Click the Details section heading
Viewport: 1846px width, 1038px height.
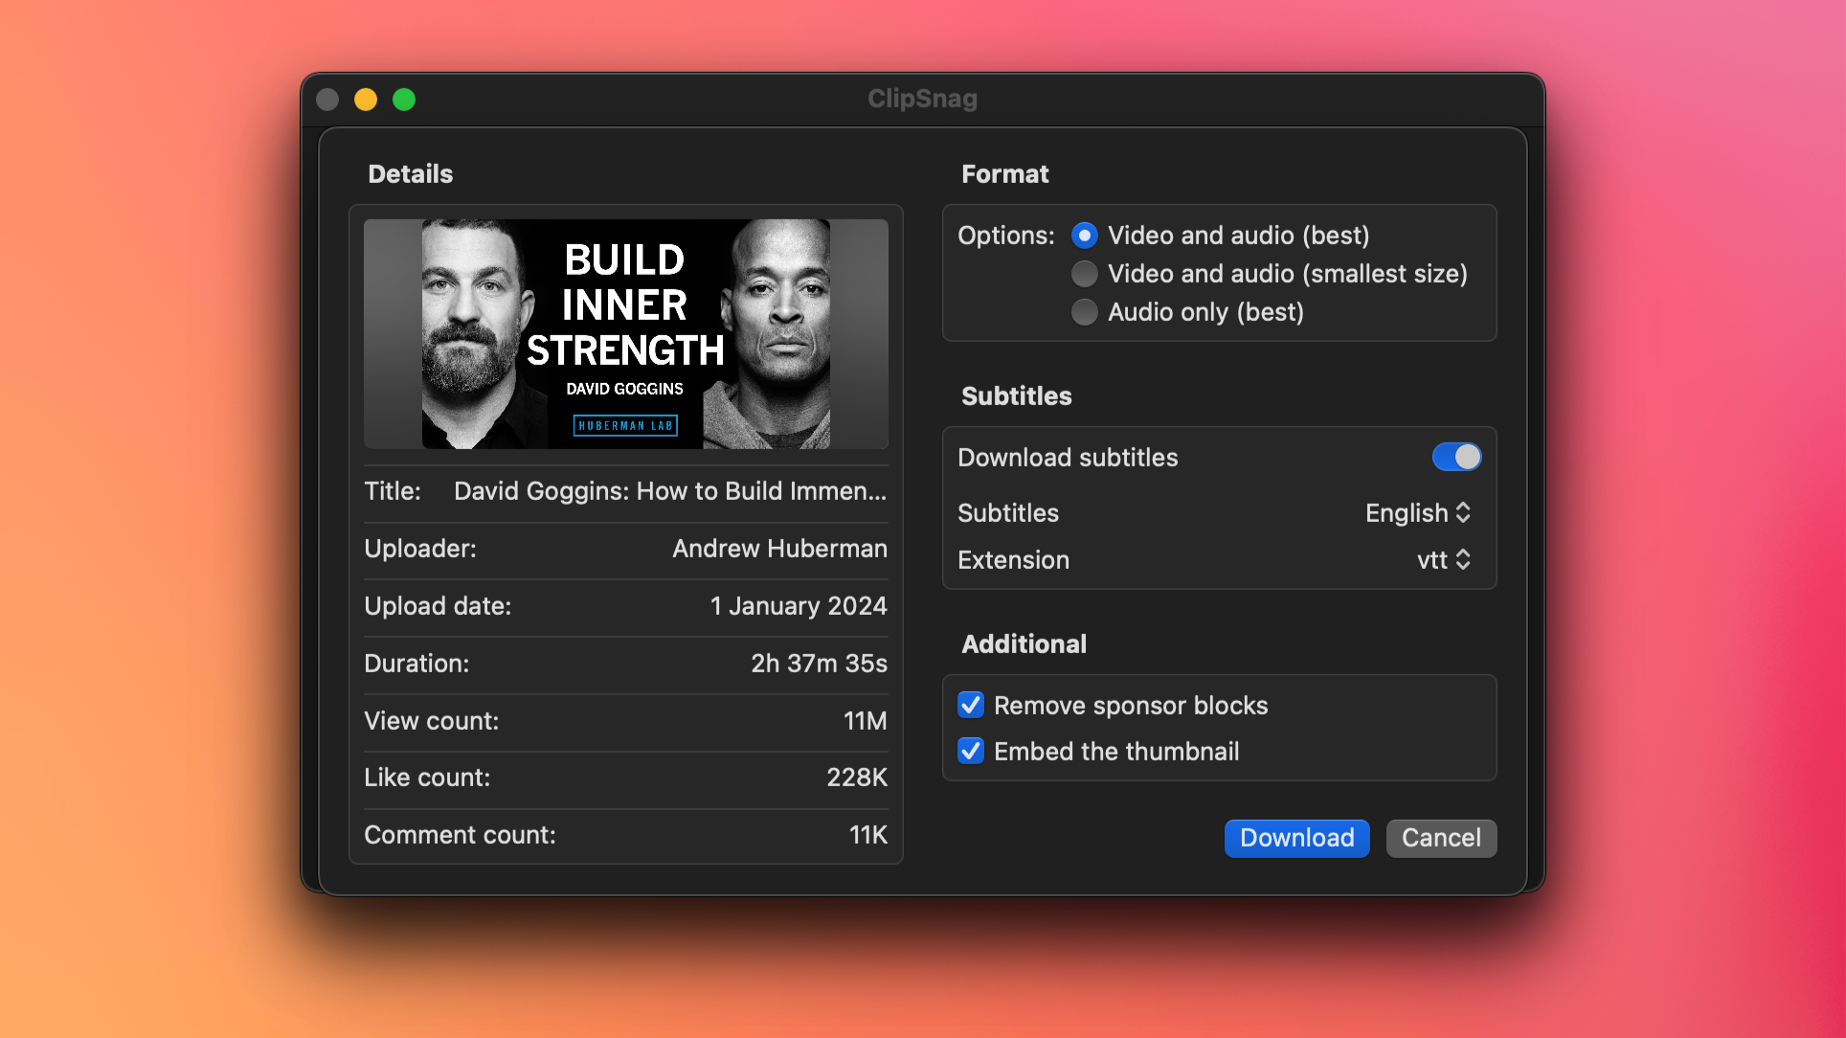point(411,174)
